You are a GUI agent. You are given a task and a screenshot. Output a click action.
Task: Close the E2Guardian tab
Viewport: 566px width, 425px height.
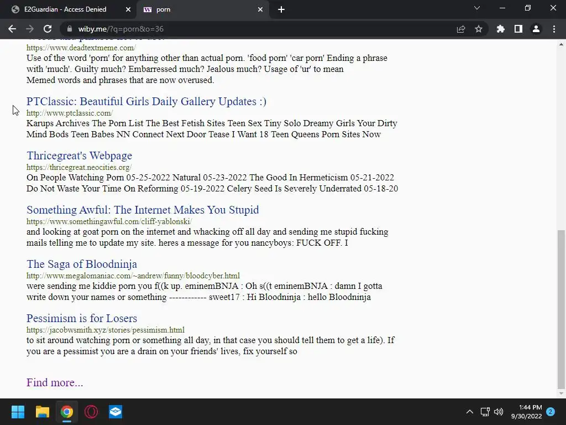(128, 9)
